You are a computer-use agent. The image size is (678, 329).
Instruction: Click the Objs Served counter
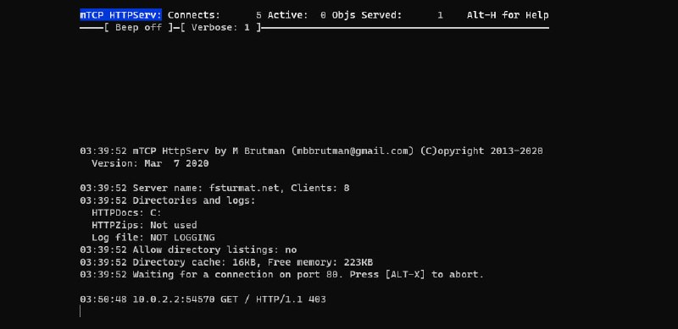(387, 15)
